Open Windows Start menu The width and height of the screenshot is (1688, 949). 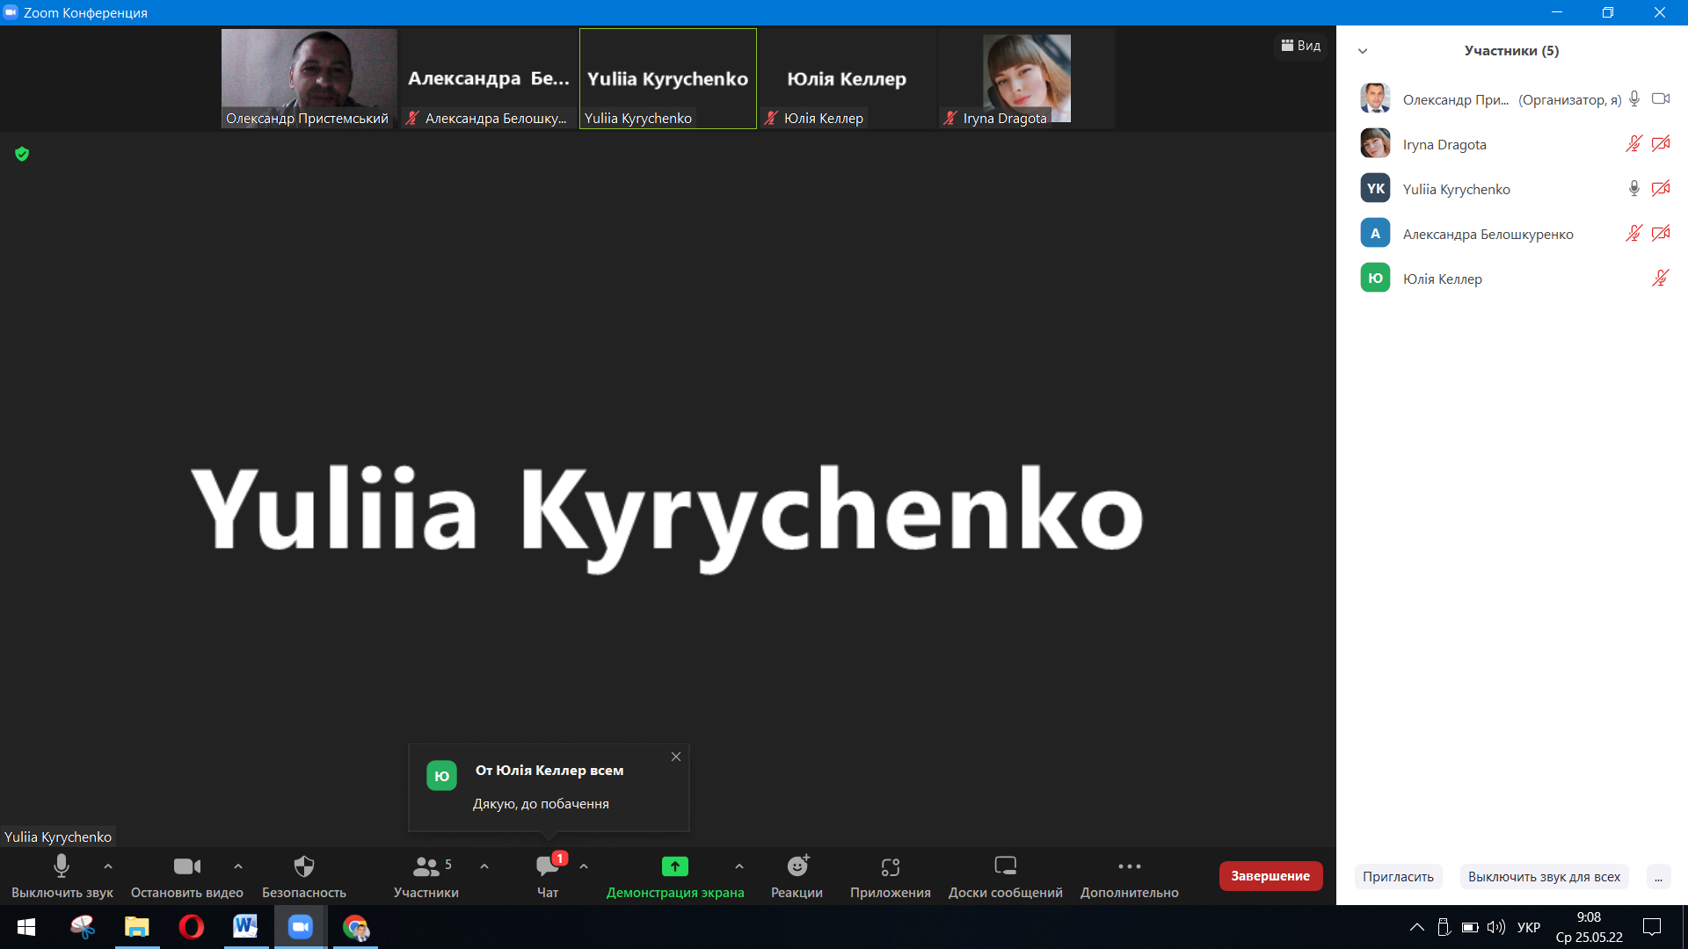[x=26, y=927]
